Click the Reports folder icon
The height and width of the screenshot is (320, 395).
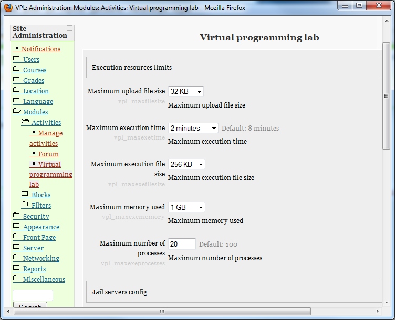pyautogui.click(x=16, y=268)
